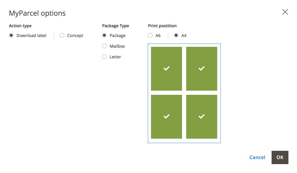
Task: Click checkmark icon in bottom-right green tile
Action: point(202,116)
